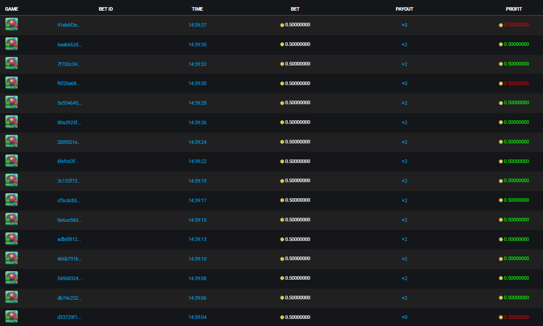Viewport: 543px width, 326px height.
Task: Select the Roulette icon for bet 0e6ce58d
Action: (x=12, y=220)
